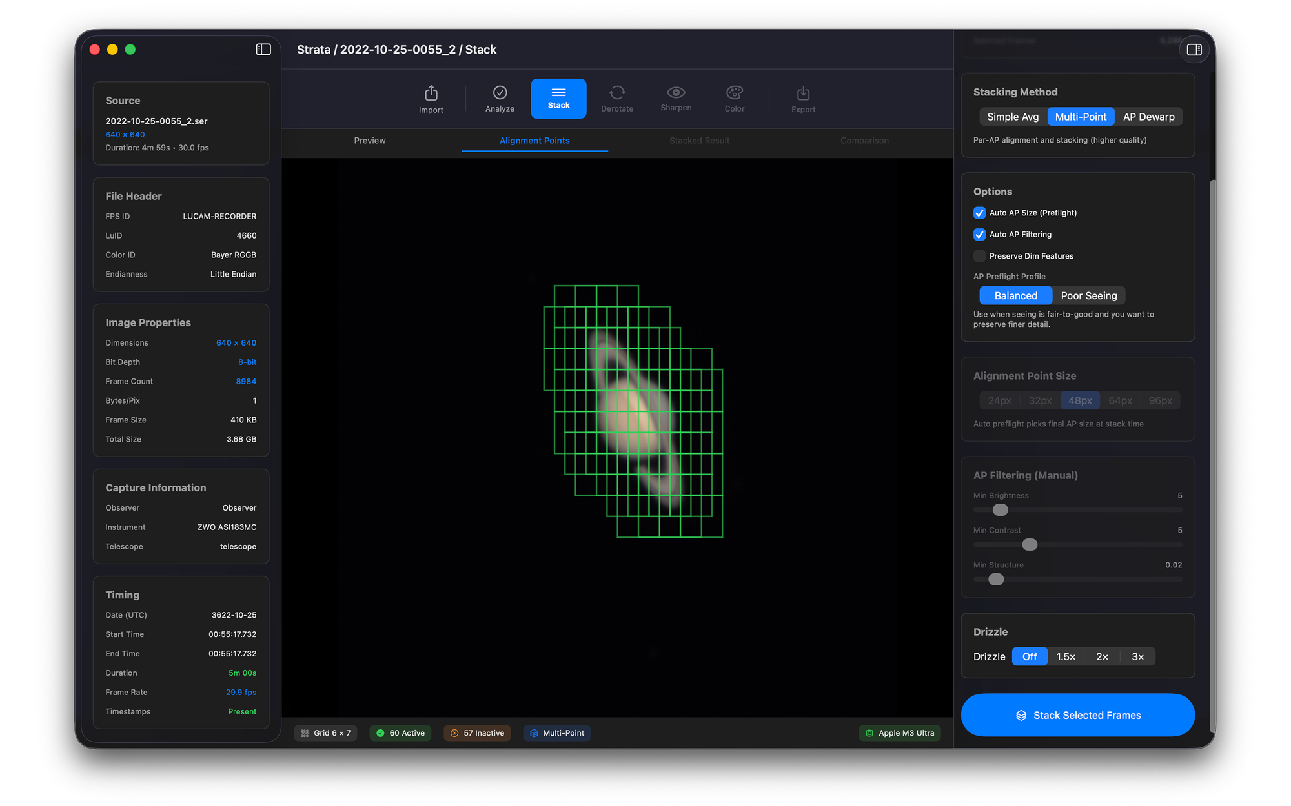Open the Alignment Points tab

click(x=534, y=141)
